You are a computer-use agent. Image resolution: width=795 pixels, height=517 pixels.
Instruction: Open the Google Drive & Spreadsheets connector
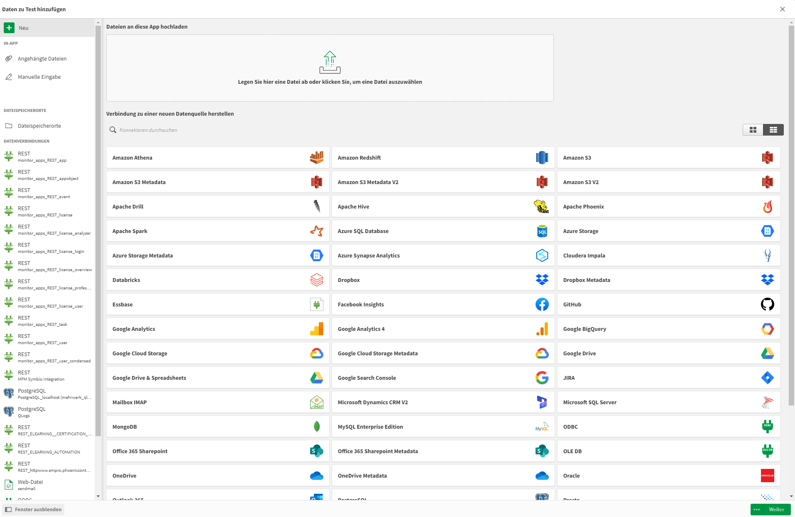pos(218,378)
